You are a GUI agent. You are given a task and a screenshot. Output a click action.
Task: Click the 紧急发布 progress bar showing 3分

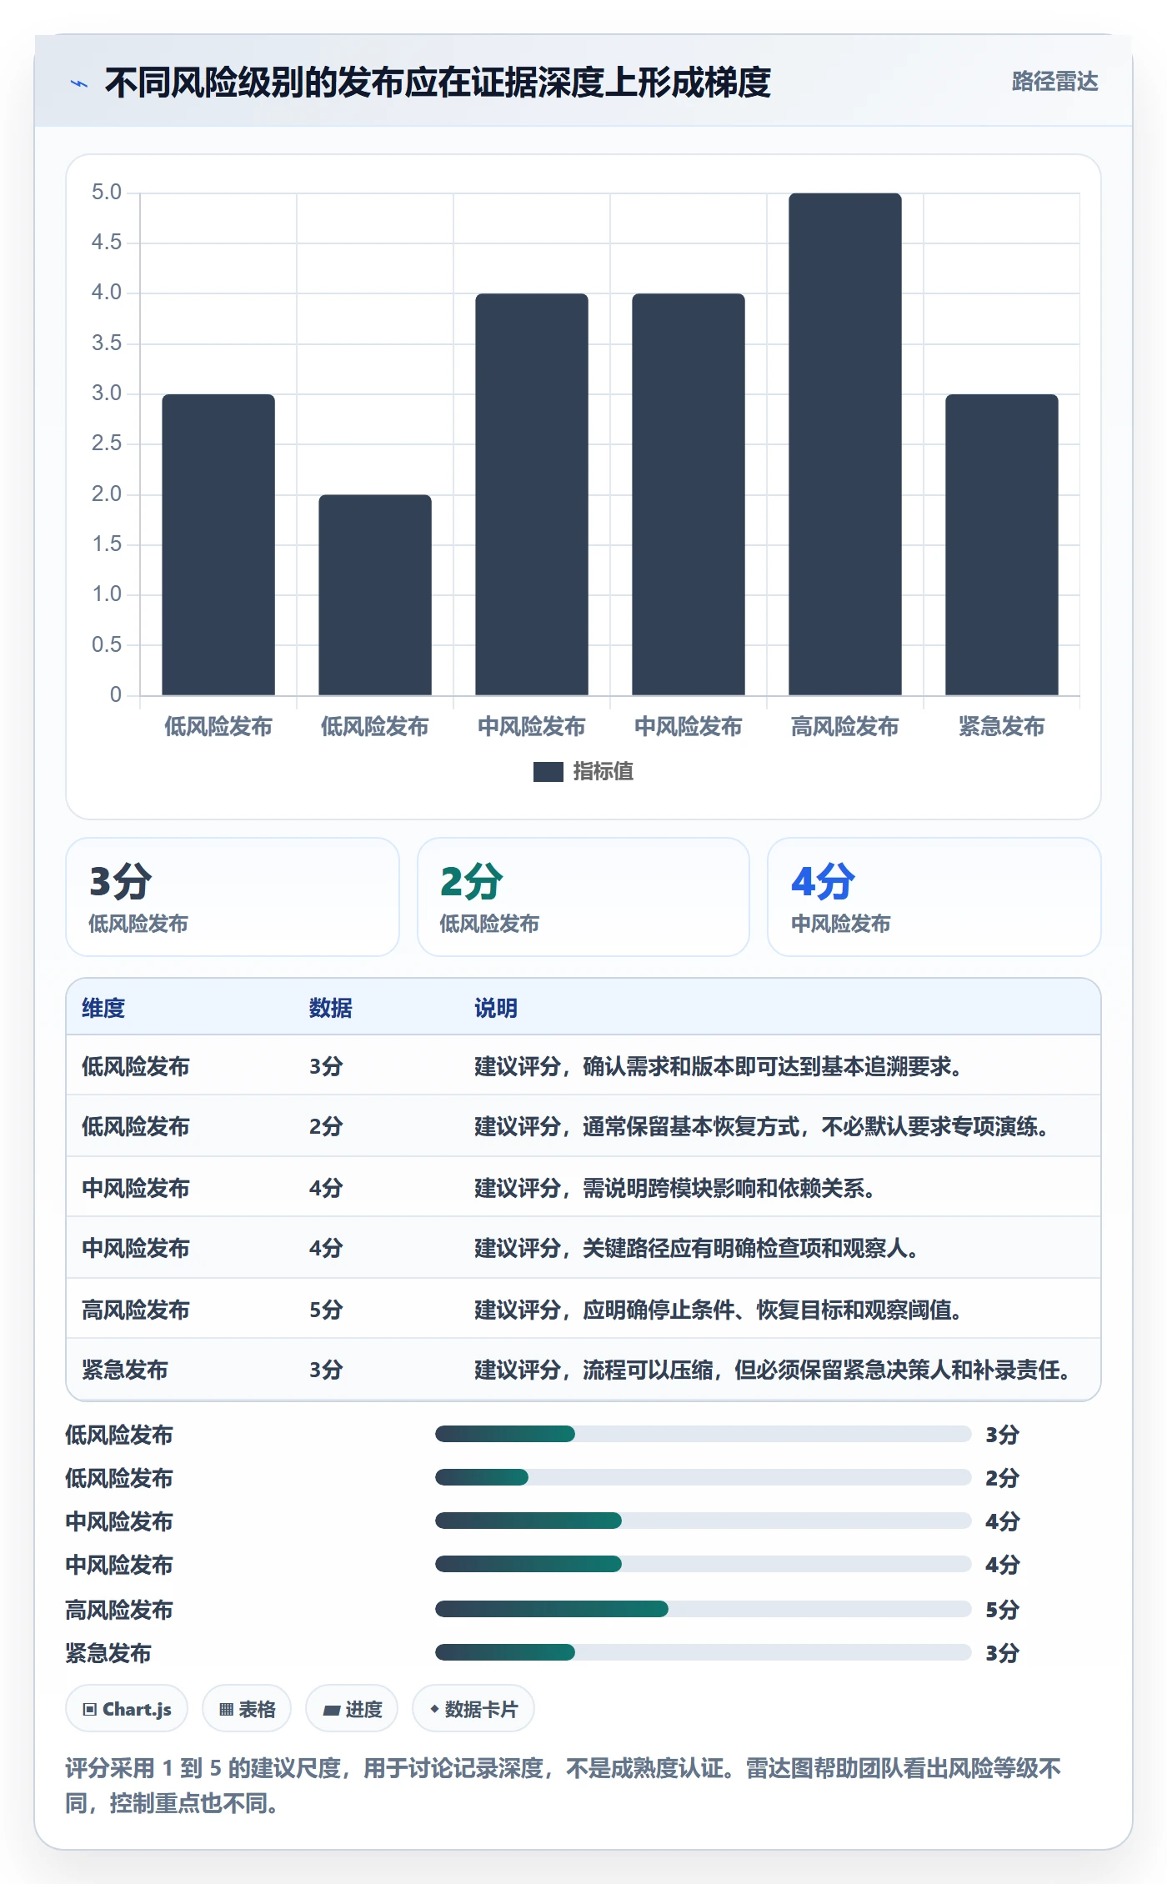[703, 1652]
